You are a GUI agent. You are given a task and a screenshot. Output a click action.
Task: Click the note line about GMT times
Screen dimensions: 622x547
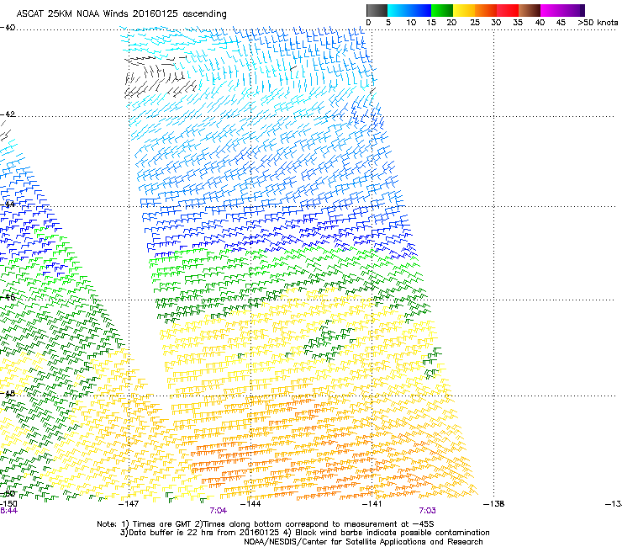pos(266,524)
